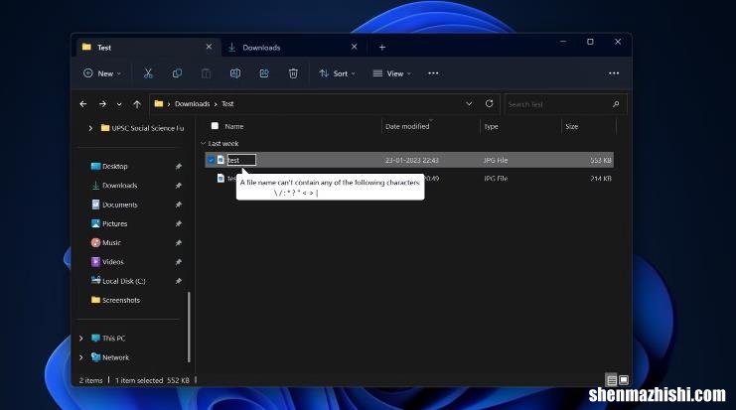736x410 pixels.
Task: Unpin Local Disk (C:) from quick access
Action: pyautogui.click(x=179, y=282)
